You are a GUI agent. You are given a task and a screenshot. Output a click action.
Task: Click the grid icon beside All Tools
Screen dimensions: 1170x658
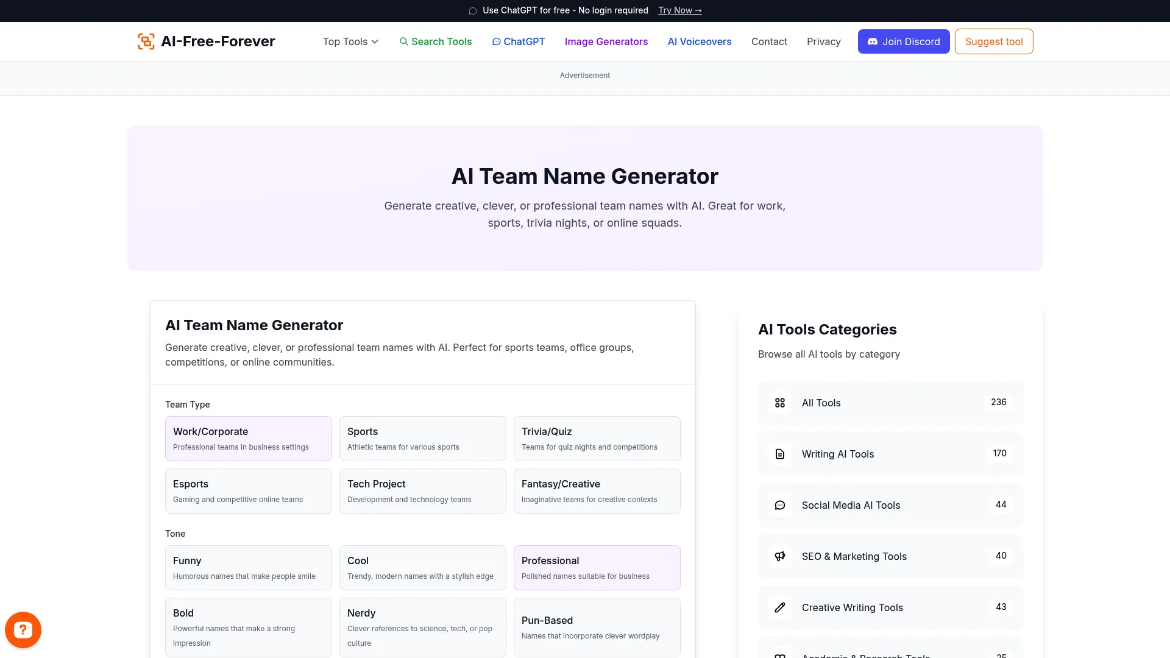(x=779, y=403)
